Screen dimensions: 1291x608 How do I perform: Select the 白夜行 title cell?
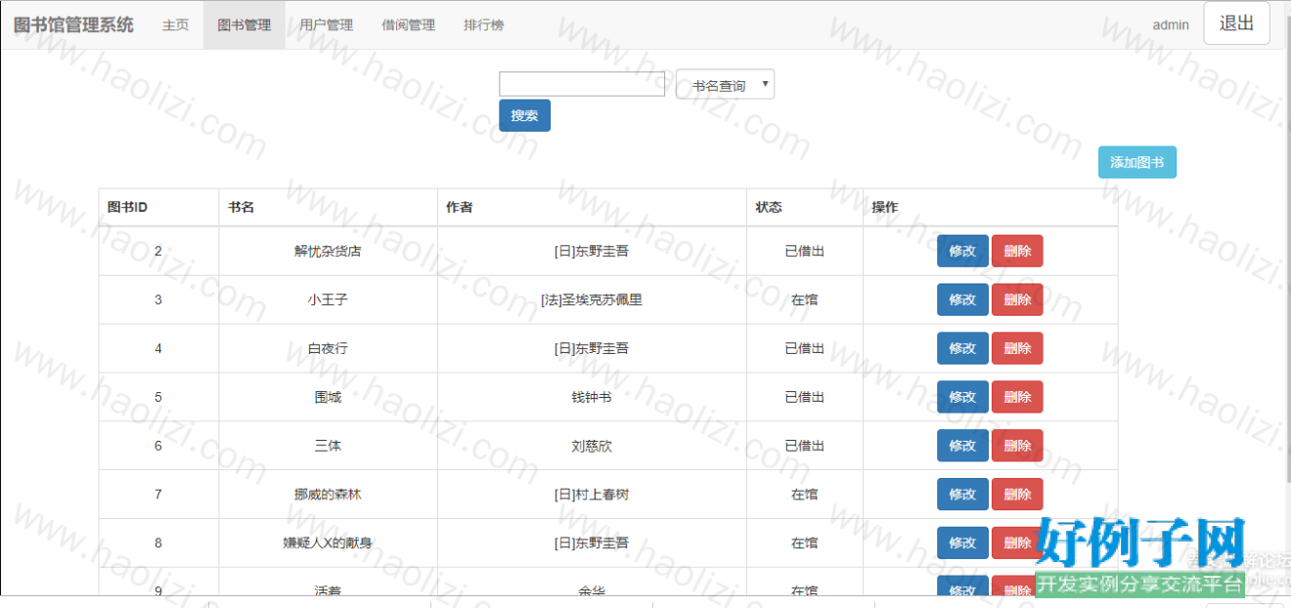point(328,348)
